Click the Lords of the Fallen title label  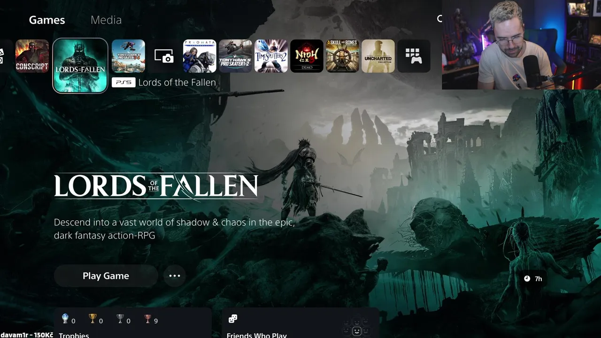177,82
